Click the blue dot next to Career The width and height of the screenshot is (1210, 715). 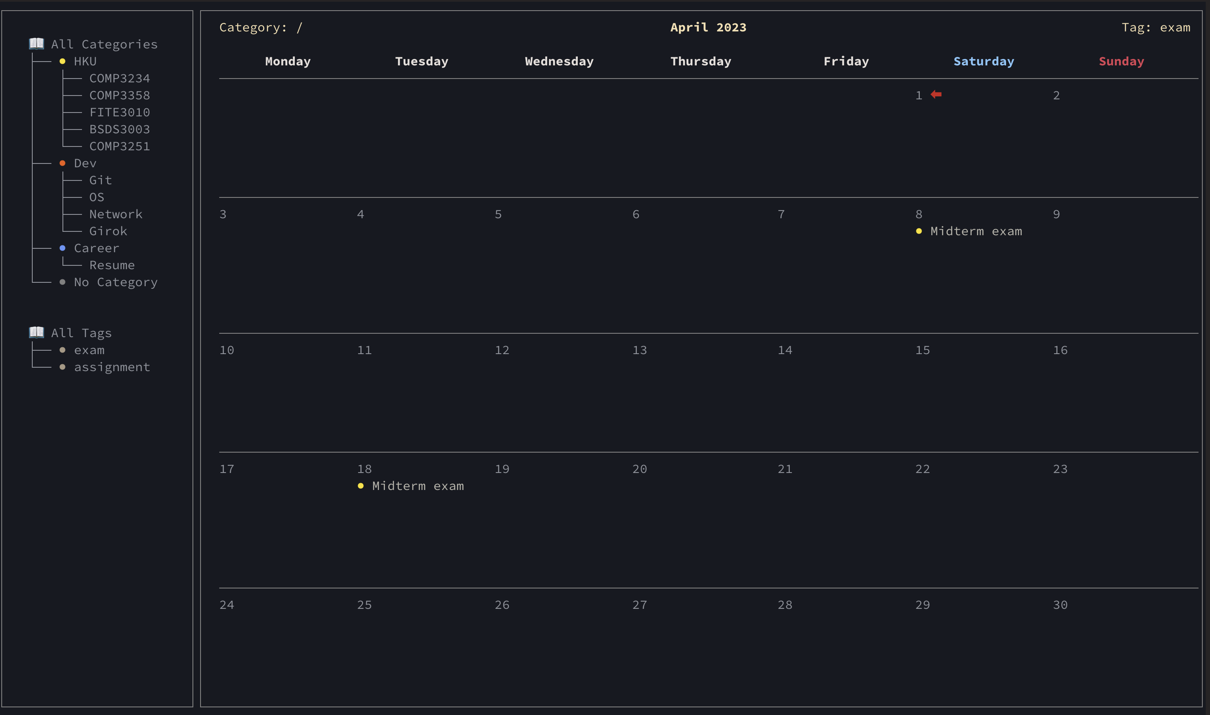pyautogui.click(x=62, y=248)
